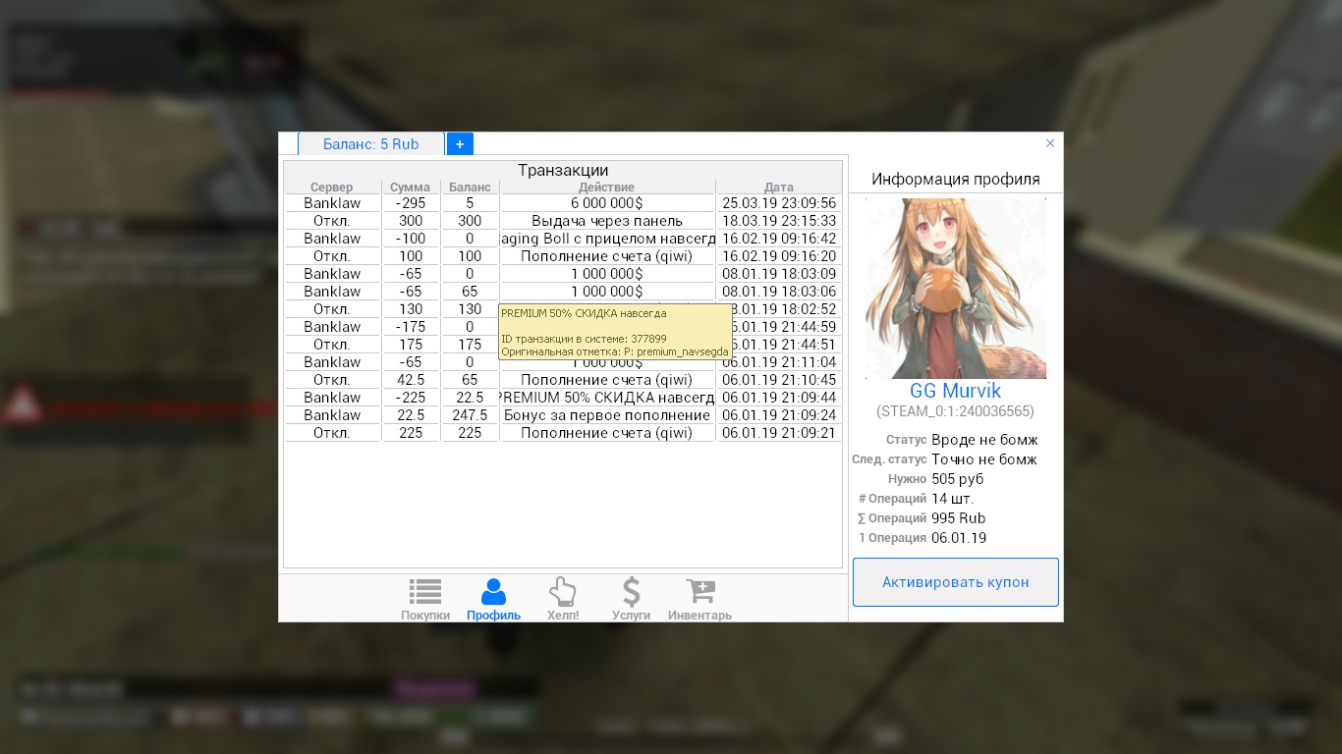Select the Выдача через панель transaction

click(606, 221)
